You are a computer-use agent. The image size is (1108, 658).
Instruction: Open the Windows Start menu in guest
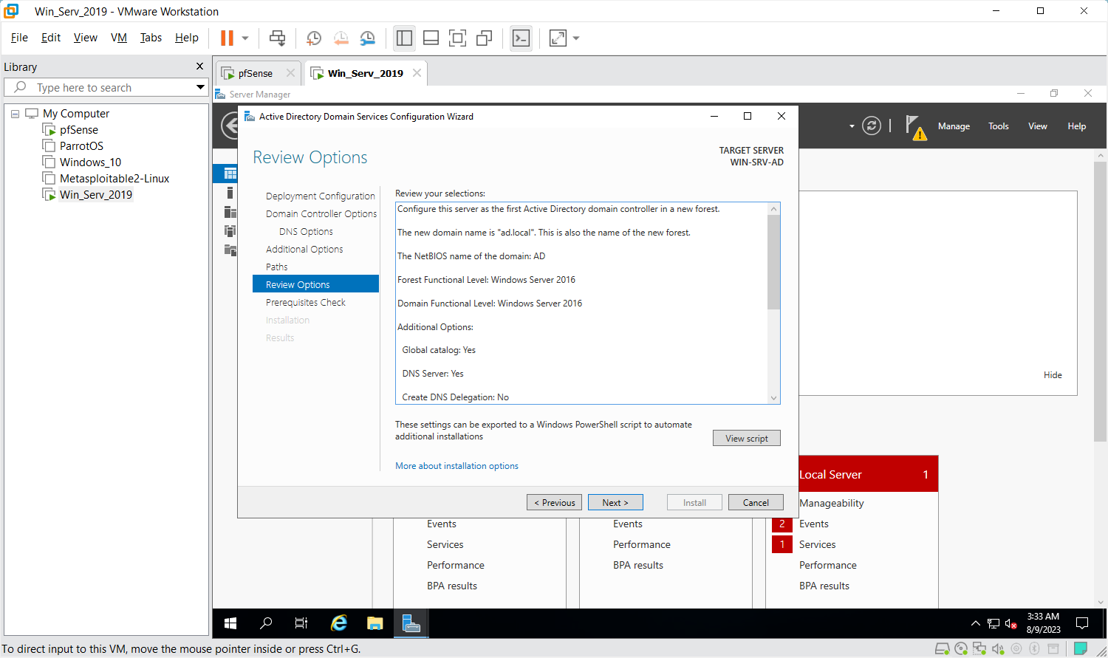point(230,623)
